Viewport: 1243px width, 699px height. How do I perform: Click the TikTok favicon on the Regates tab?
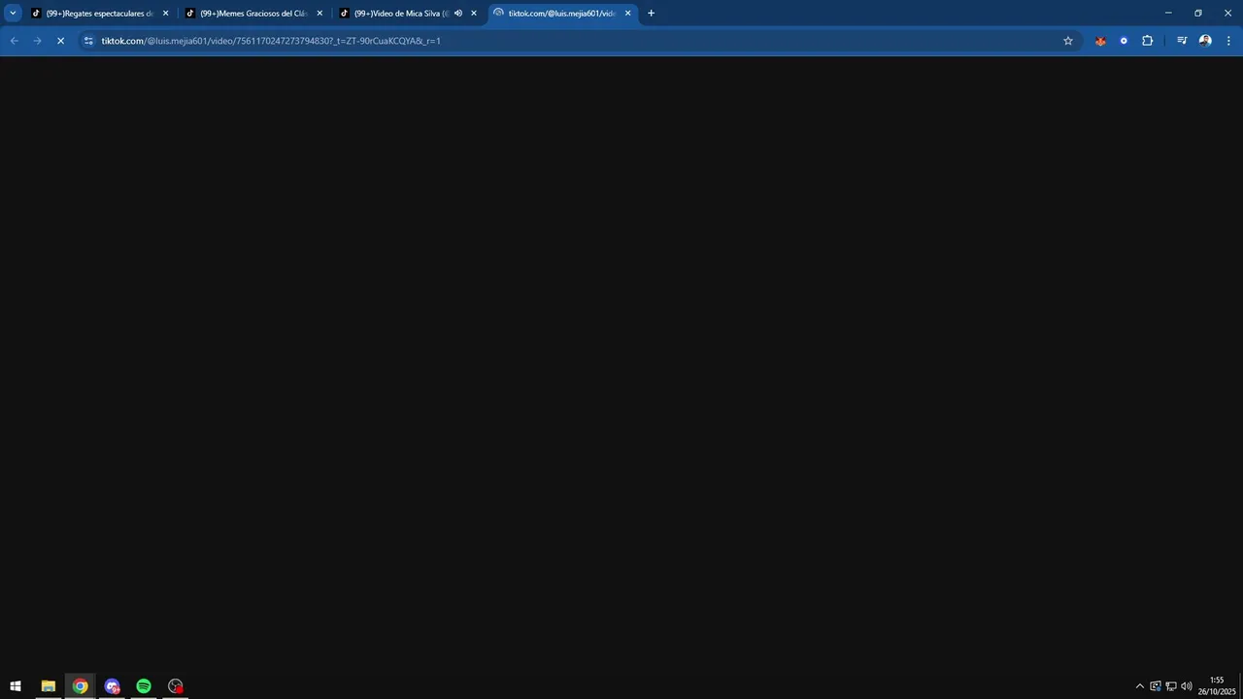[36, 14]
